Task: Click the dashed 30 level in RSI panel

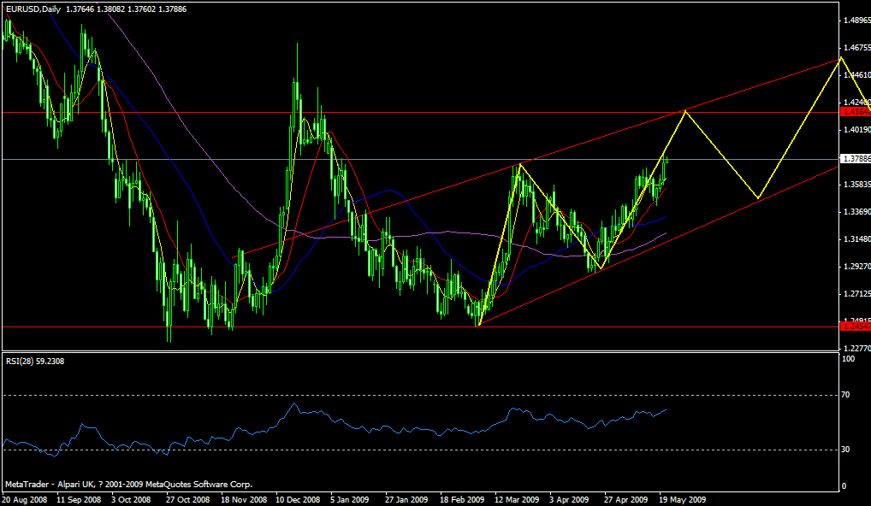Action: click(x=428, y=450)
